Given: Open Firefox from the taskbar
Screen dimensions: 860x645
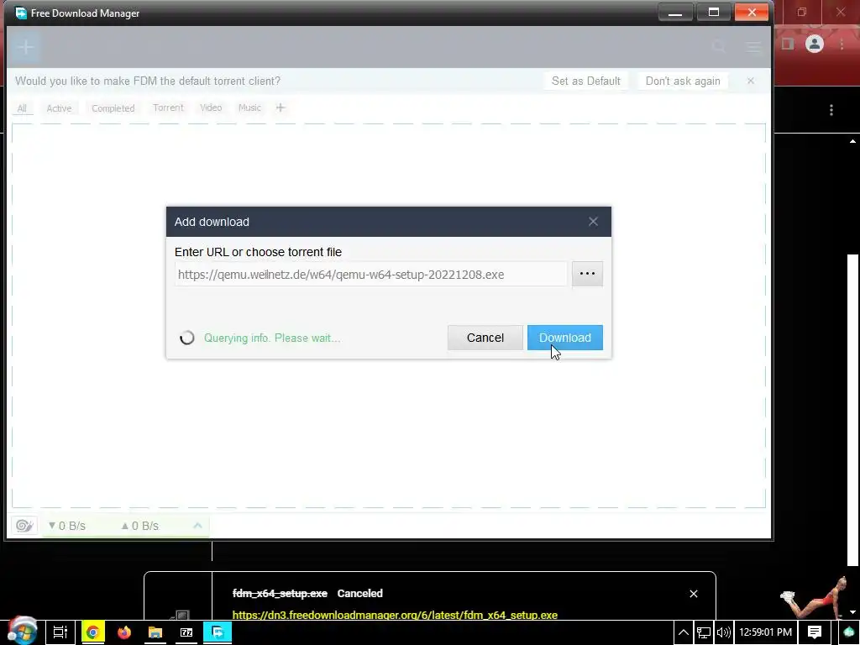Looking at the screenshot, I should coord(124,632).
